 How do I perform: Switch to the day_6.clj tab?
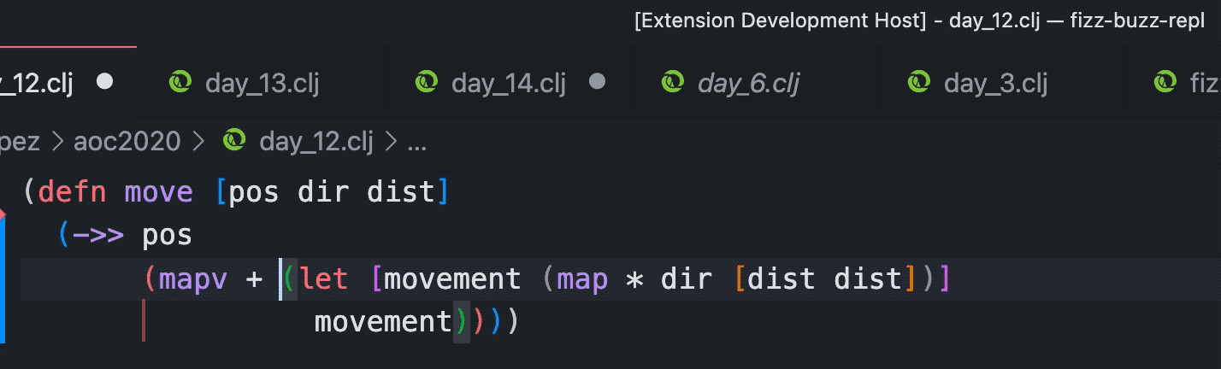749,84
